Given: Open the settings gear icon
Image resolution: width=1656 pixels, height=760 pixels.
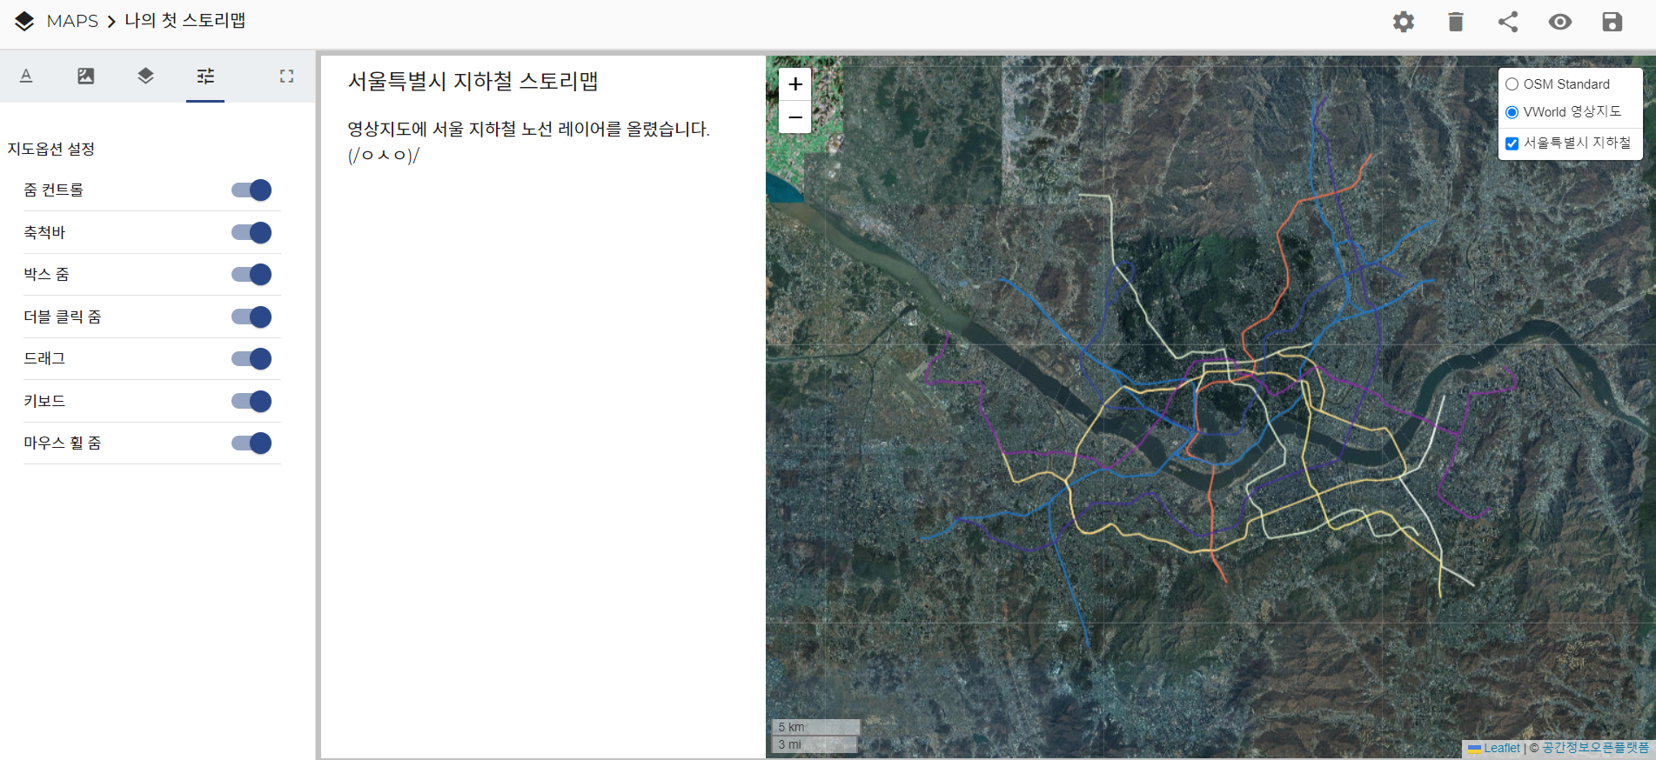Looking at the screenshot, I should point(1403,22).
